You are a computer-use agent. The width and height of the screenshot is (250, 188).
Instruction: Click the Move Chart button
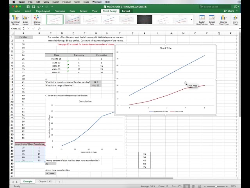(235, 20)
